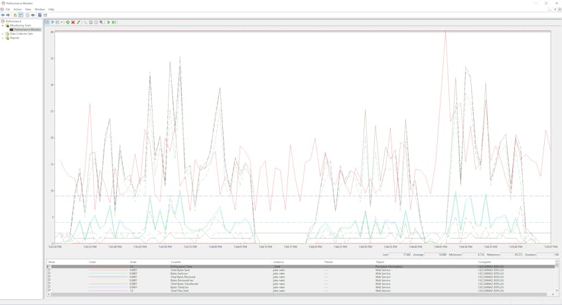
Task: Click the Copy Properties icon
Action: (86, 22)
